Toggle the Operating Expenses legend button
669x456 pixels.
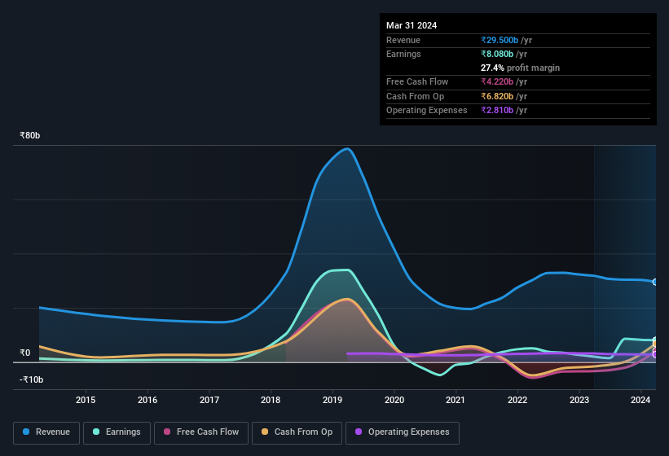(x=403, y=433)
